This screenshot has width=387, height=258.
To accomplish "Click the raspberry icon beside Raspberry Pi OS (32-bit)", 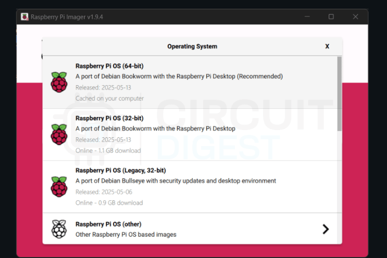I will (x=59, y=134).
